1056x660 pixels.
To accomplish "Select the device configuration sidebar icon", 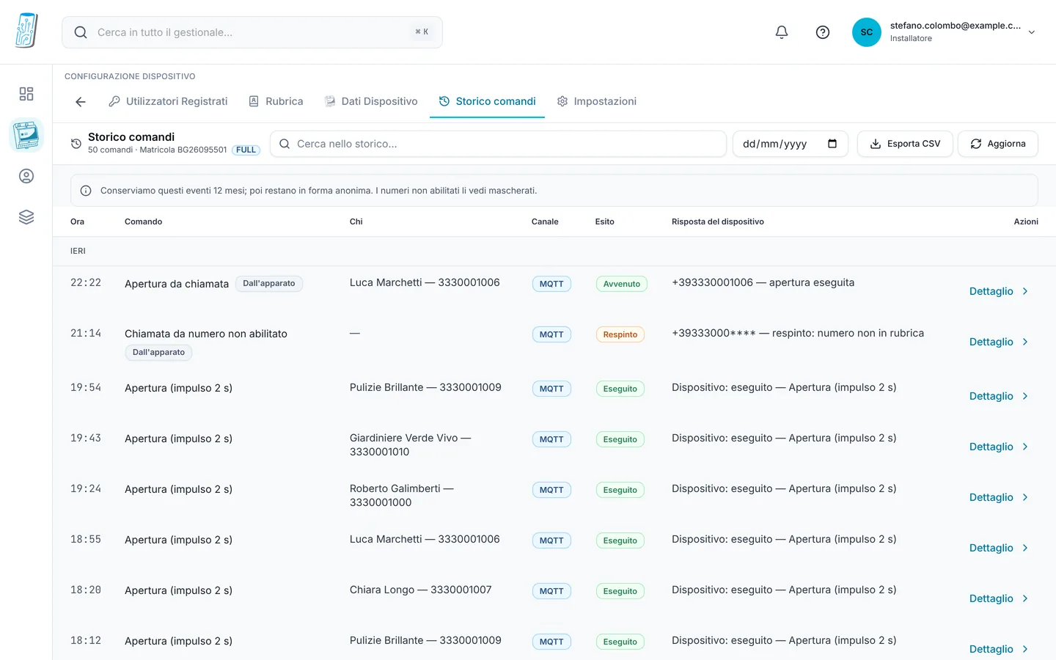I will click(26, 135).
